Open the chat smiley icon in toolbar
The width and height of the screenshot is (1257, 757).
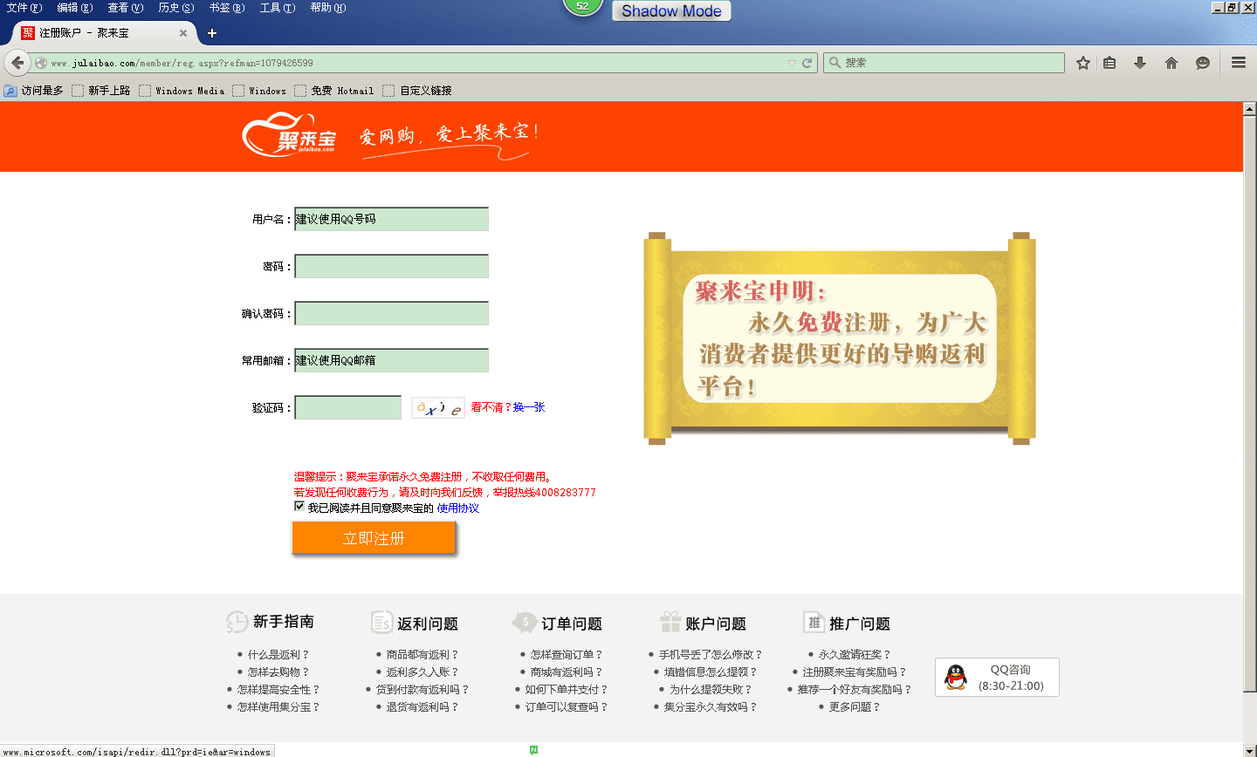(x=1203, y=63)
